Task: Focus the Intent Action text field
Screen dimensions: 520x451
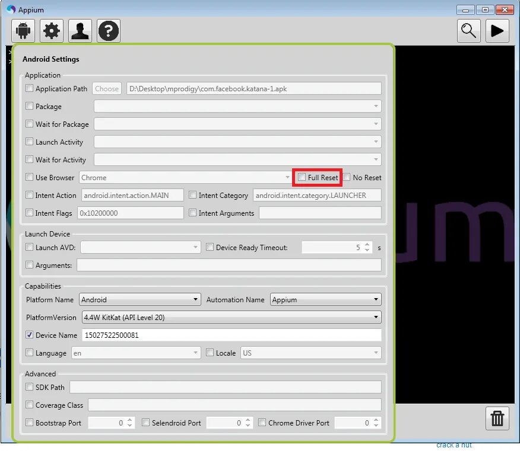Action: 132,196
